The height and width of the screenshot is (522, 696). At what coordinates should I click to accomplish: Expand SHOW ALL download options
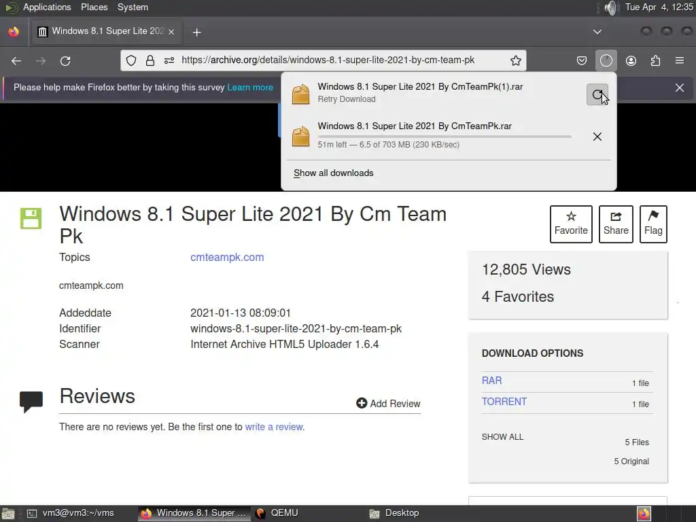click(x=502, y=437)
